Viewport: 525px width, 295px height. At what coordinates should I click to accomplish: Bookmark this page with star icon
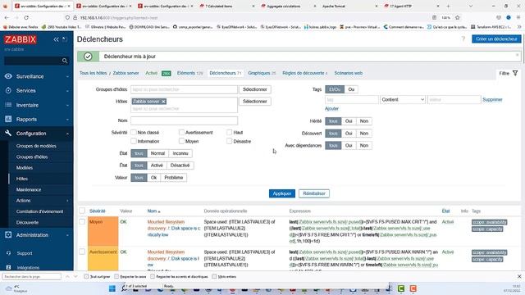pyautogui.click(x=458, y=18)
